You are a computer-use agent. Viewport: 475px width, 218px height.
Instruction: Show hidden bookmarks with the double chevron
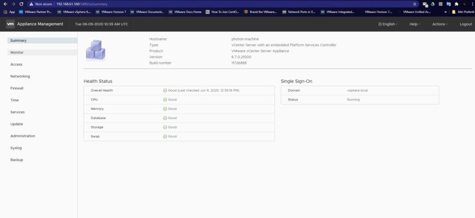pos(445,12)
